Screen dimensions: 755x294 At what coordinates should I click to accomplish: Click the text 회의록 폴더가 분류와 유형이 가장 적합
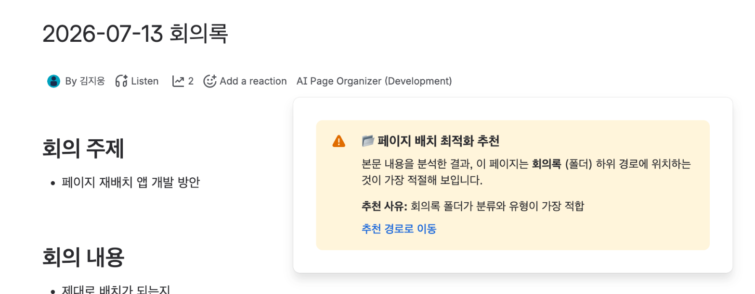(497, 207)
